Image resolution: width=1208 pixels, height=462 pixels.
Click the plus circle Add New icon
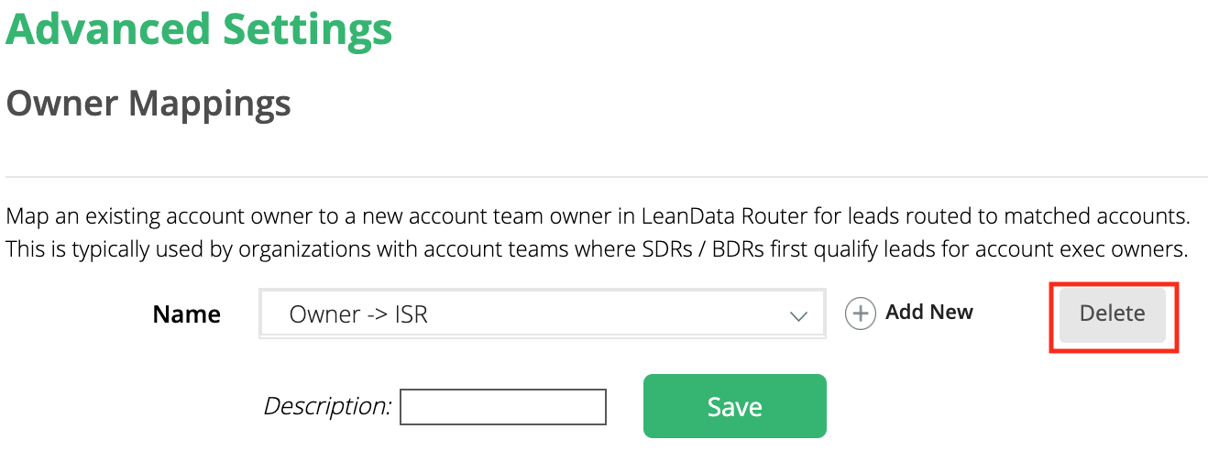(860, 313)
